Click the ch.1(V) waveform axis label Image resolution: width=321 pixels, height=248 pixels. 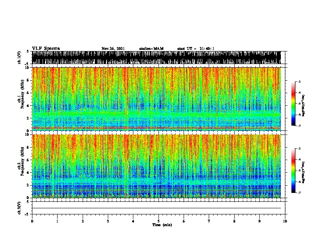(x=19, y=58)
